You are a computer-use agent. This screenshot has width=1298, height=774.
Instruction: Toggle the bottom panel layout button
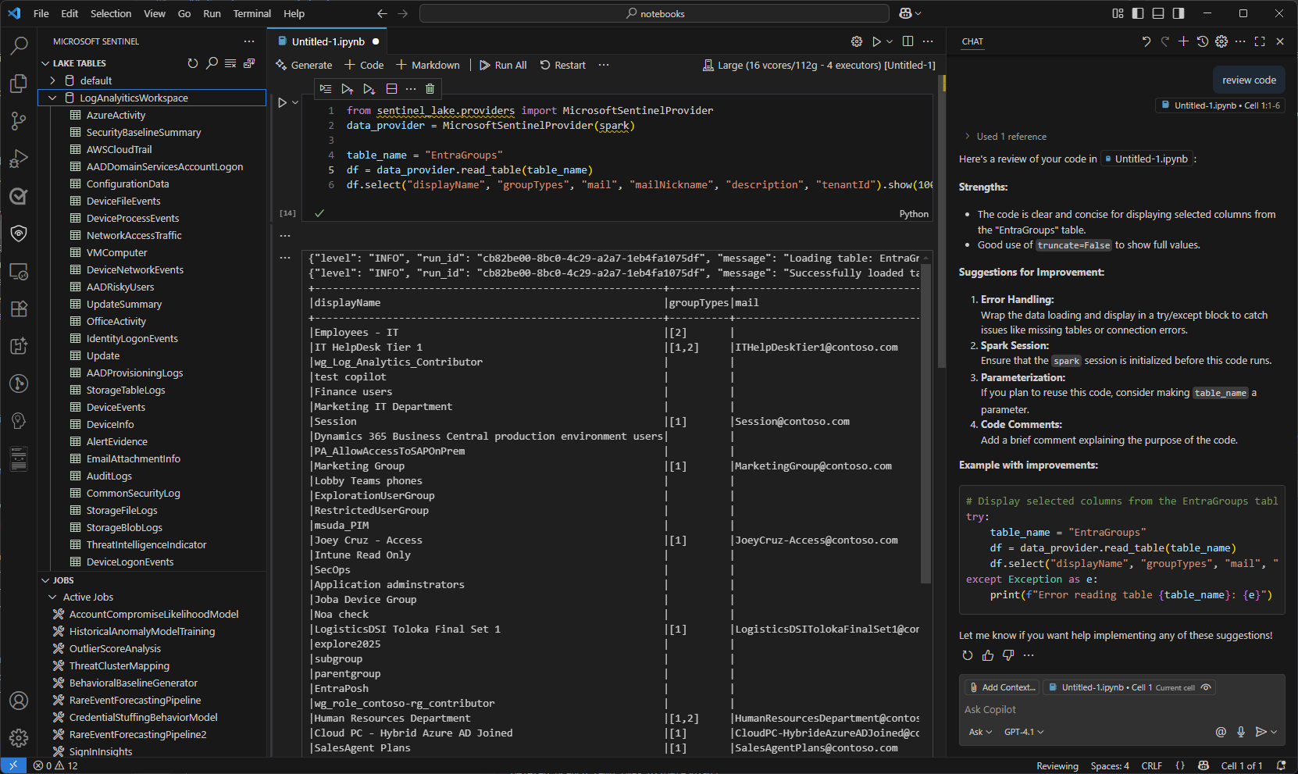click(x=1158, y=13)
